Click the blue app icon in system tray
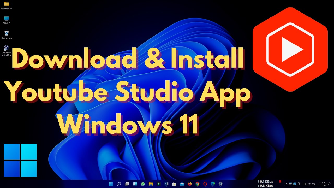Image resolution: width=334 pixels, height=188 pixels. [x=295, y=184]
